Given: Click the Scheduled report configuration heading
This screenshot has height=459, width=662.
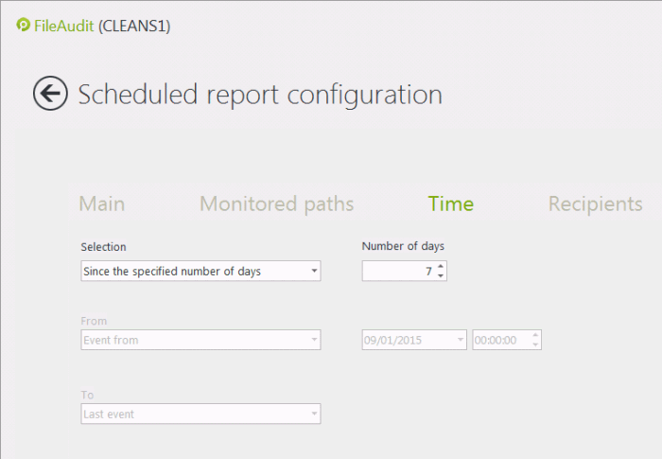Looking at the screenshot, I should pyautogui.click(x=260, y=95).
